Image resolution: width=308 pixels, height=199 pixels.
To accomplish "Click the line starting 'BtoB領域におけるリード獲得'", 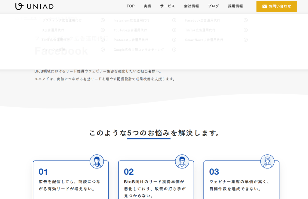I will 98,71.
